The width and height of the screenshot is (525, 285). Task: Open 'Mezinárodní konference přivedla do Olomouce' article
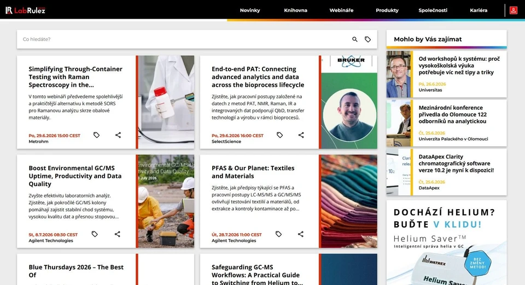453,114
